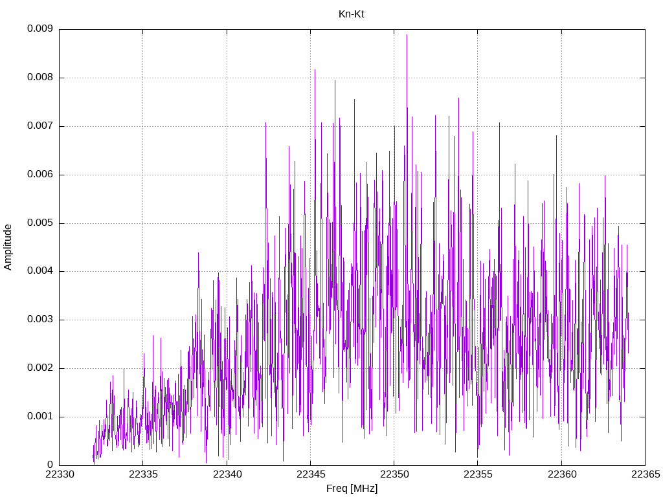
Task: Click the 0.003 y-axis tick label
Action: pyautogui.click(x=40, y=320)
